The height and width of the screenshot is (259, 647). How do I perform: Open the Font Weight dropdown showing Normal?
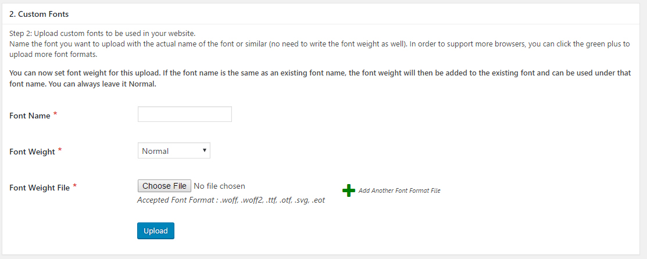(x=174, y=151)
